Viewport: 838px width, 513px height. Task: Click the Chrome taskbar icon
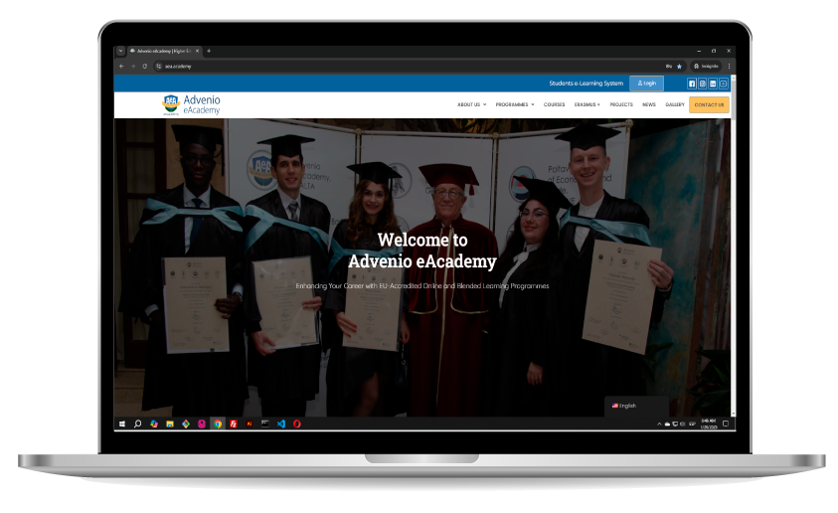click(x=218, y=424)
